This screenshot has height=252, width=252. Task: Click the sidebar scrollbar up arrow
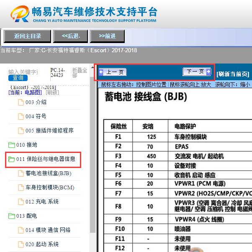coord(93,68)
